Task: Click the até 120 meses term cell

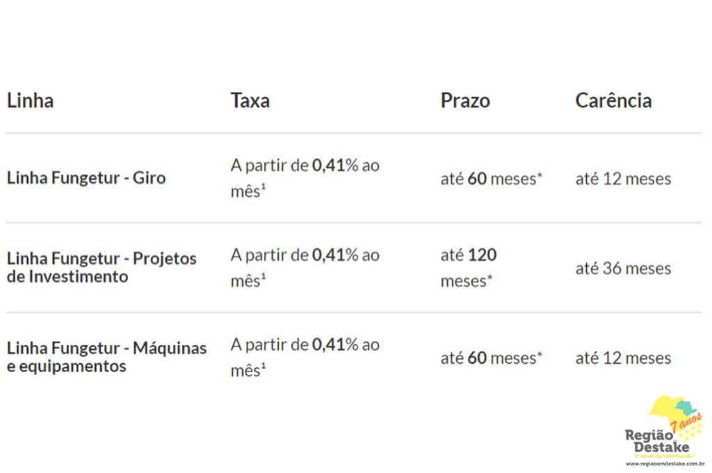Action: 468,268
